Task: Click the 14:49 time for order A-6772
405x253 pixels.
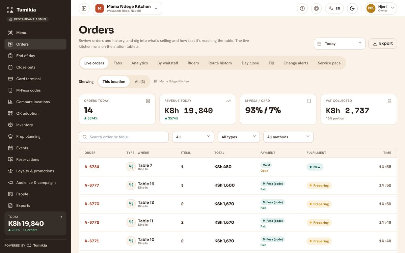Action: pos(385,223)
